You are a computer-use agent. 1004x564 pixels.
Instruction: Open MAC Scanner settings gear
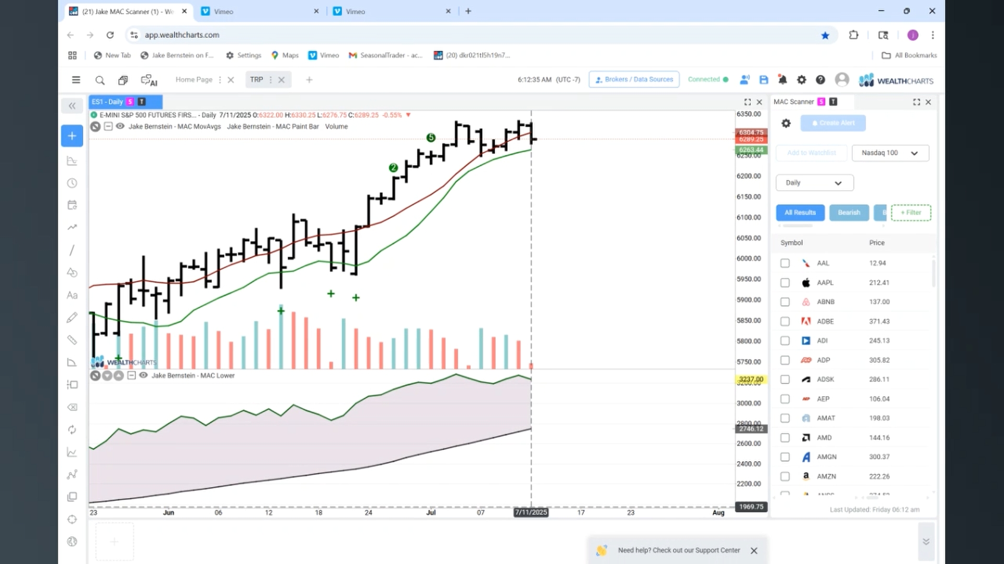pos(786,123)
